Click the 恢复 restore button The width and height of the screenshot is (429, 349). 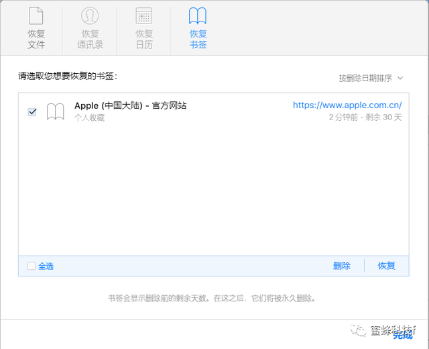tap(386, 266)
